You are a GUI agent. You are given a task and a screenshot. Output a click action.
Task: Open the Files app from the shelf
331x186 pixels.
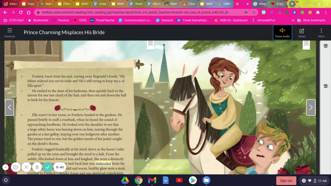pos(206,180)
